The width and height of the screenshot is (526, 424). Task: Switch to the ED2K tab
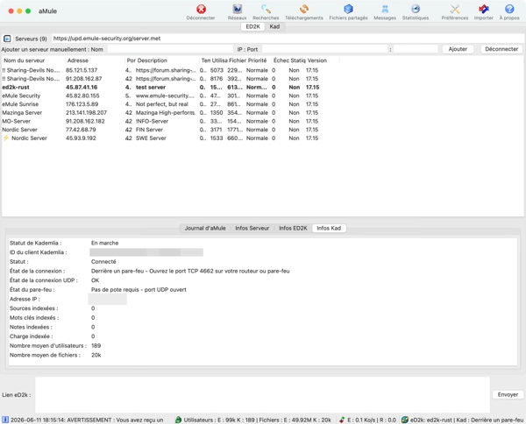point(252,26)
